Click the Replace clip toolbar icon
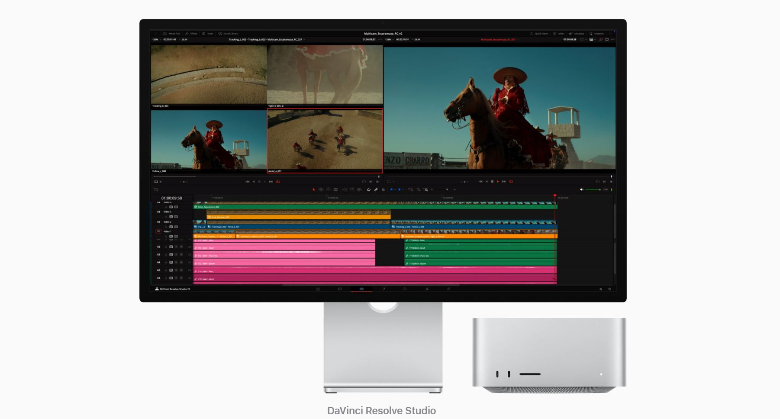 pos(359,189)
